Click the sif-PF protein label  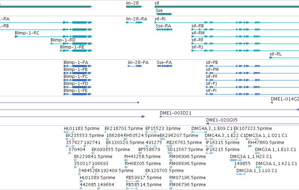coord(212,77)
